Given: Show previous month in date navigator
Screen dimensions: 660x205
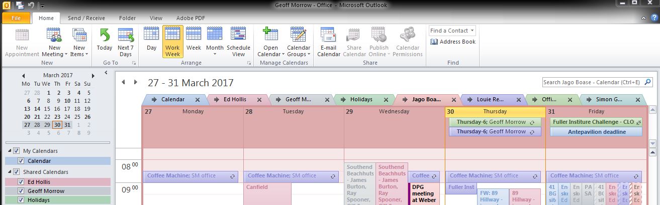Looking at the screenshot, I should [24, 75].
